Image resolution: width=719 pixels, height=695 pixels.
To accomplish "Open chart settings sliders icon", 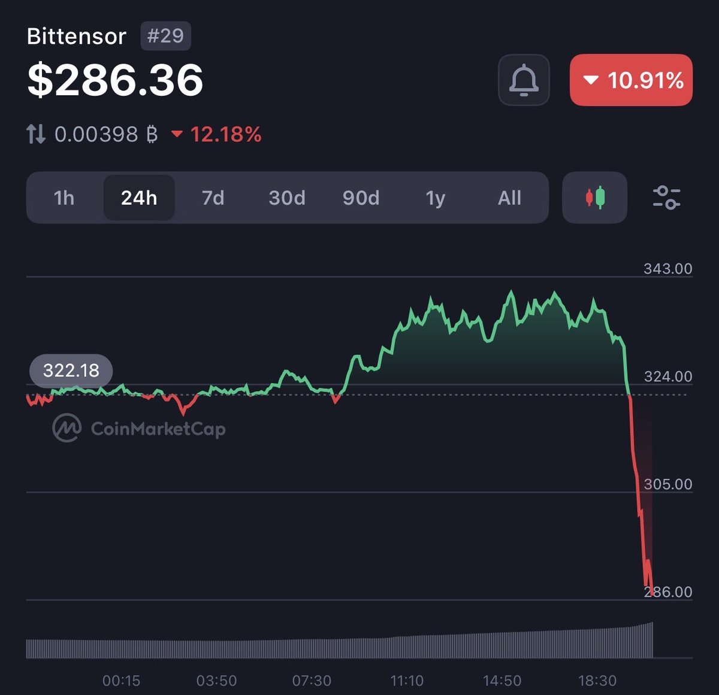I will pyautogui.click(x=666, y=198).
